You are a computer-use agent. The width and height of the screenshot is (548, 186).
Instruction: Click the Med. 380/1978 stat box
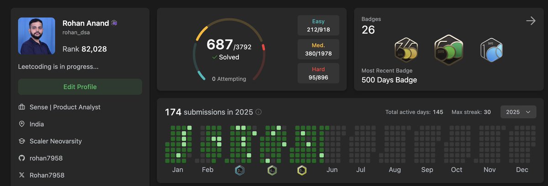318,50
